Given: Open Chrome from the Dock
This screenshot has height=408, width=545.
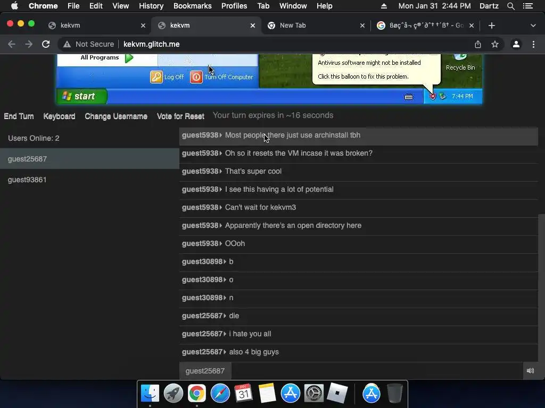Looking at the screenshot, I should 197,394.
